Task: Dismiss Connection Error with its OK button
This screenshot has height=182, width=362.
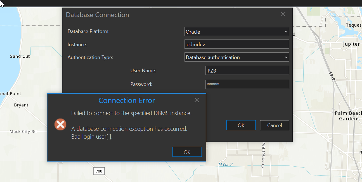Action: click(187, 152)
